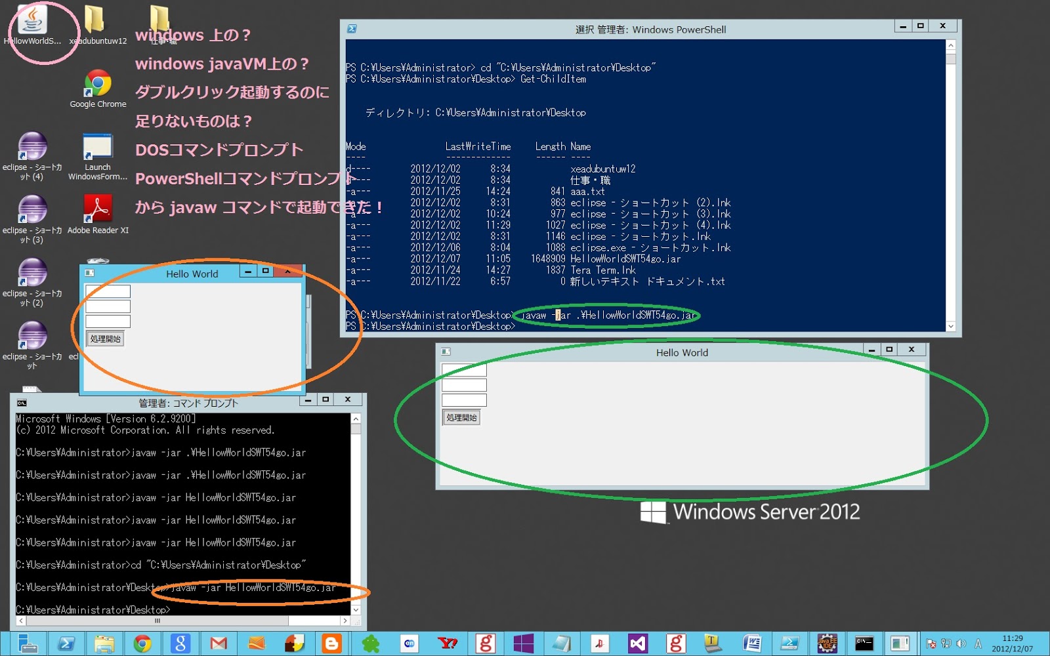Viewport: 1050px width, 656px height.
Task: Click the PowerShell vertical scrollbar thumb
Action: coord(951,58)
